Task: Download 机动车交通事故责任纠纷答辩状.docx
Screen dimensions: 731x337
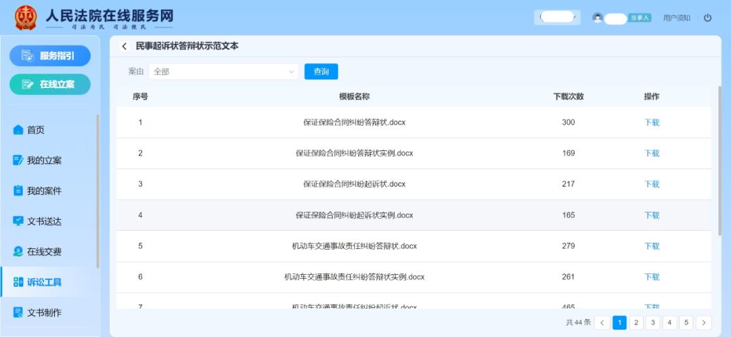Action: [x=651, y=246]
